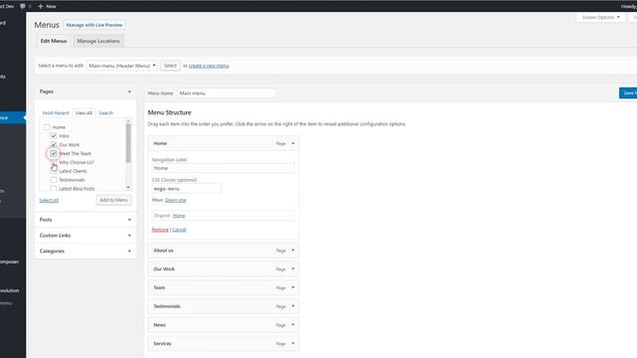Screen dimensions: 637x358
Task: Expand the Posts panel
Action: tap(86, 220)
